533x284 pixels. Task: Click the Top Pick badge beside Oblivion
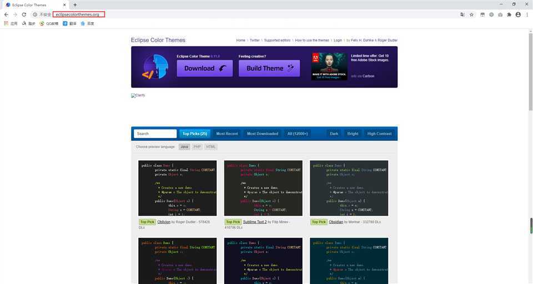pos(147,222)
